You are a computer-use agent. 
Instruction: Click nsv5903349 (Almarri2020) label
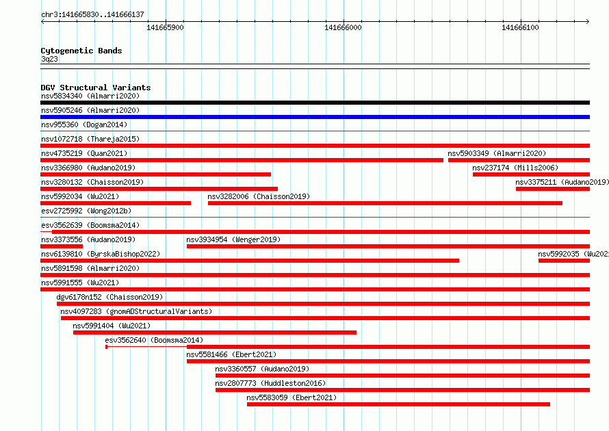497,153
